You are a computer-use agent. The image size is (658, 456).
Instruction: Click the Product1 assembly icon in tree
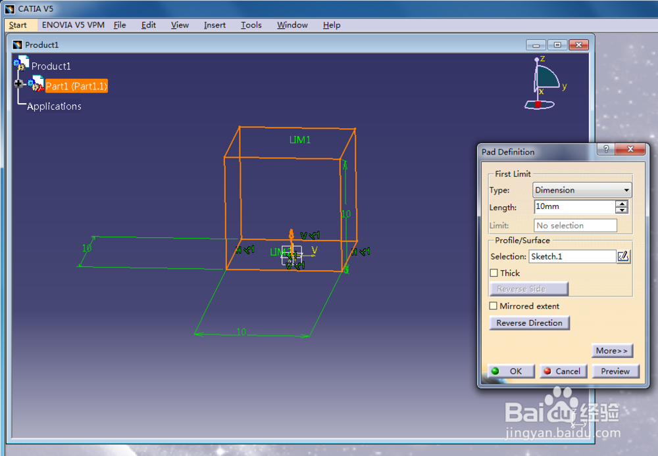coord(22,63)
